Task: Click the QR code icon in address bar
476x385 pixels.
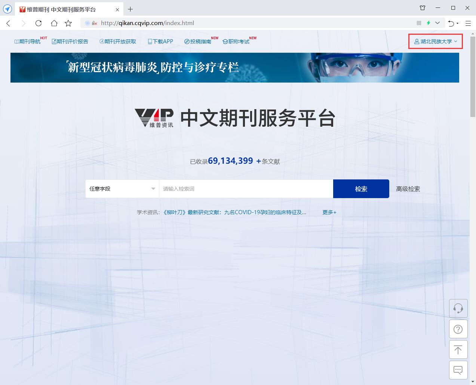Action: pos(419,23)
